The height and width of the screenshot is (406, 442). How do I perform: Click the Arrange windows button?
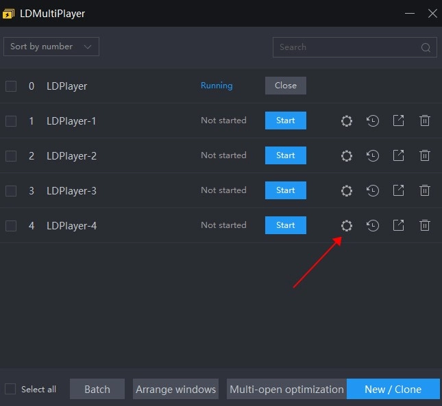pos(175,389)
